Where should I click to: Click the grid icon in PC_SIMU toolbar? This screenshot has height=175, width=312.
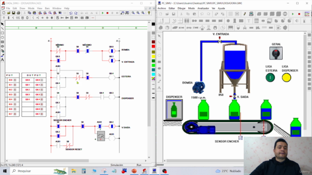(231, 14)
